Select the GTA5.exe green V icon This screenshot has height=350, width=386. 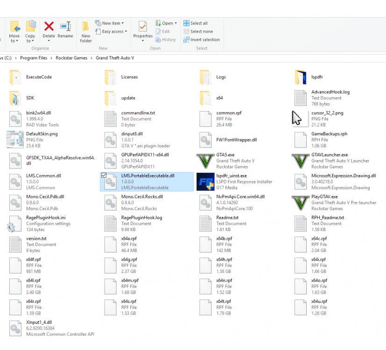click(x=205, y=161)
